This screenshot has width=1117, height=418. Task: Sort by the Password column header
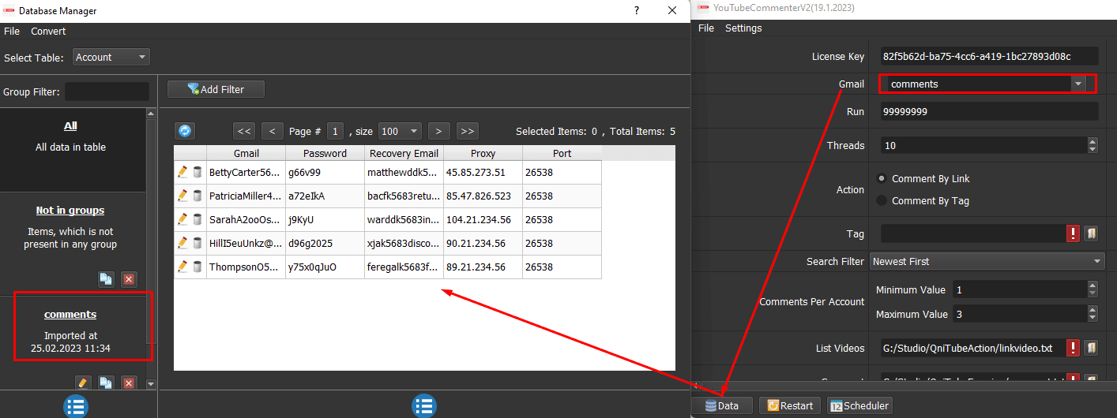[325, 153]
